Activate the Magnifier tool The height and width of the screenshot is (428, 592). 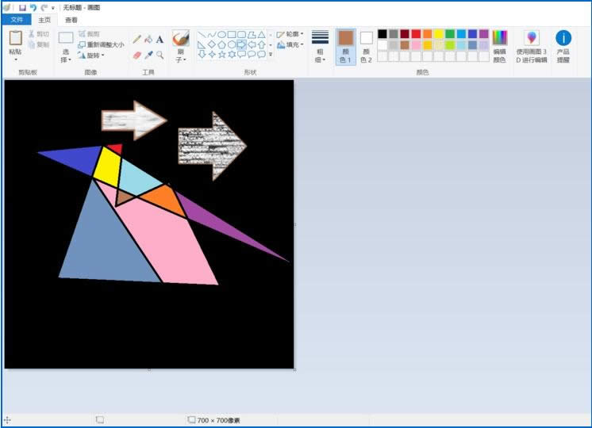point(160,55)
